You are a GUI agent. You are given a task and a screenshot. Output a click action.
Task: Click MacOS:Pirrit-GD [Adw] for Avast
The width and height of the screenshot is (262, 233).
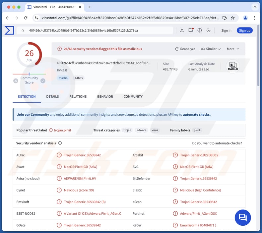click(81, 167)
